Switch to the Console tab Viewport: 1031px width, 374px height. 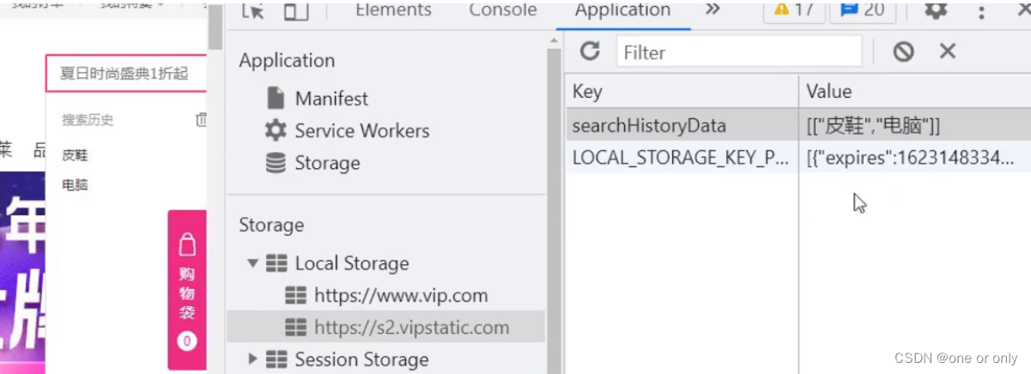click(x=503, y=10)
